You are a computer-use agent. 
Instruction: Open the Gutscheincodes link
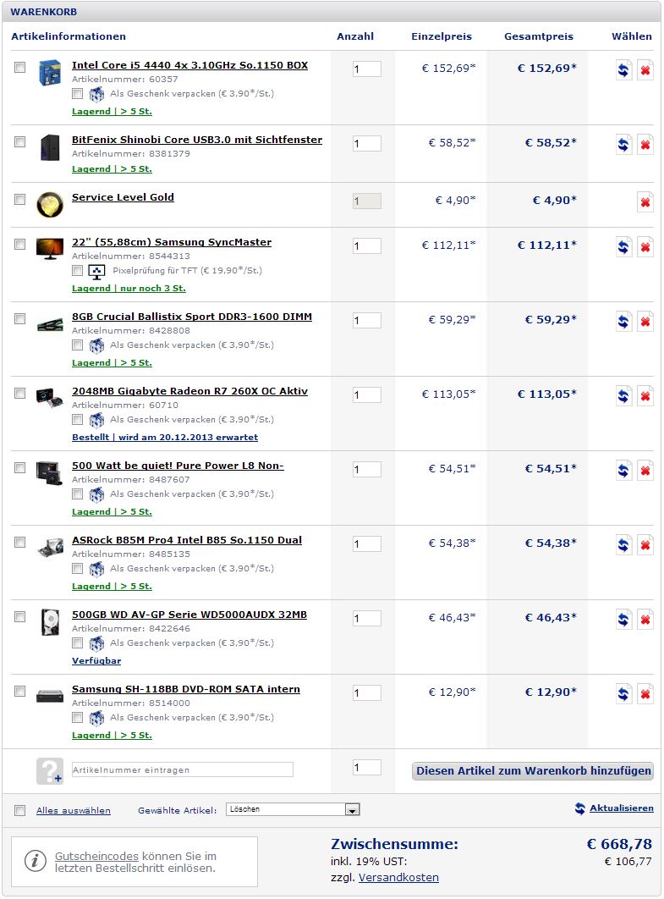click(x=96, y=856)
